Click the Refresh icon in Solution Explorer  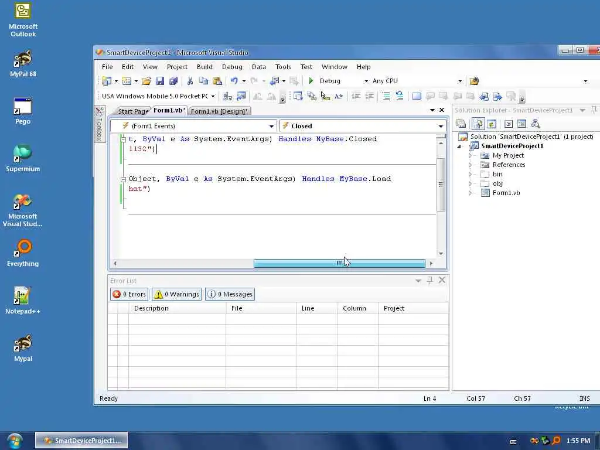(492, 124)
